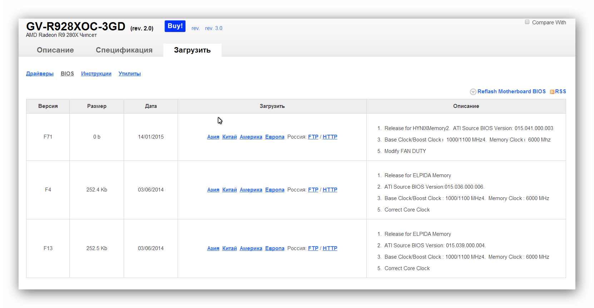Download F13 BIOS from Америка server
This screenshot has height=308, width=594.
click(251, 248)
